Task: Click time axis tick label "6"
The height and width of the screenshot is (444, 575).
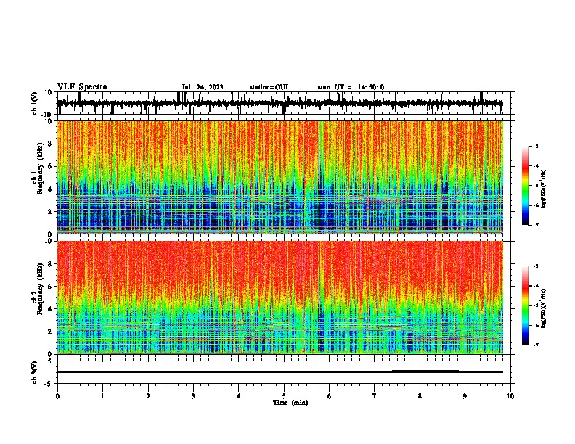Action: tap(330, 396)
